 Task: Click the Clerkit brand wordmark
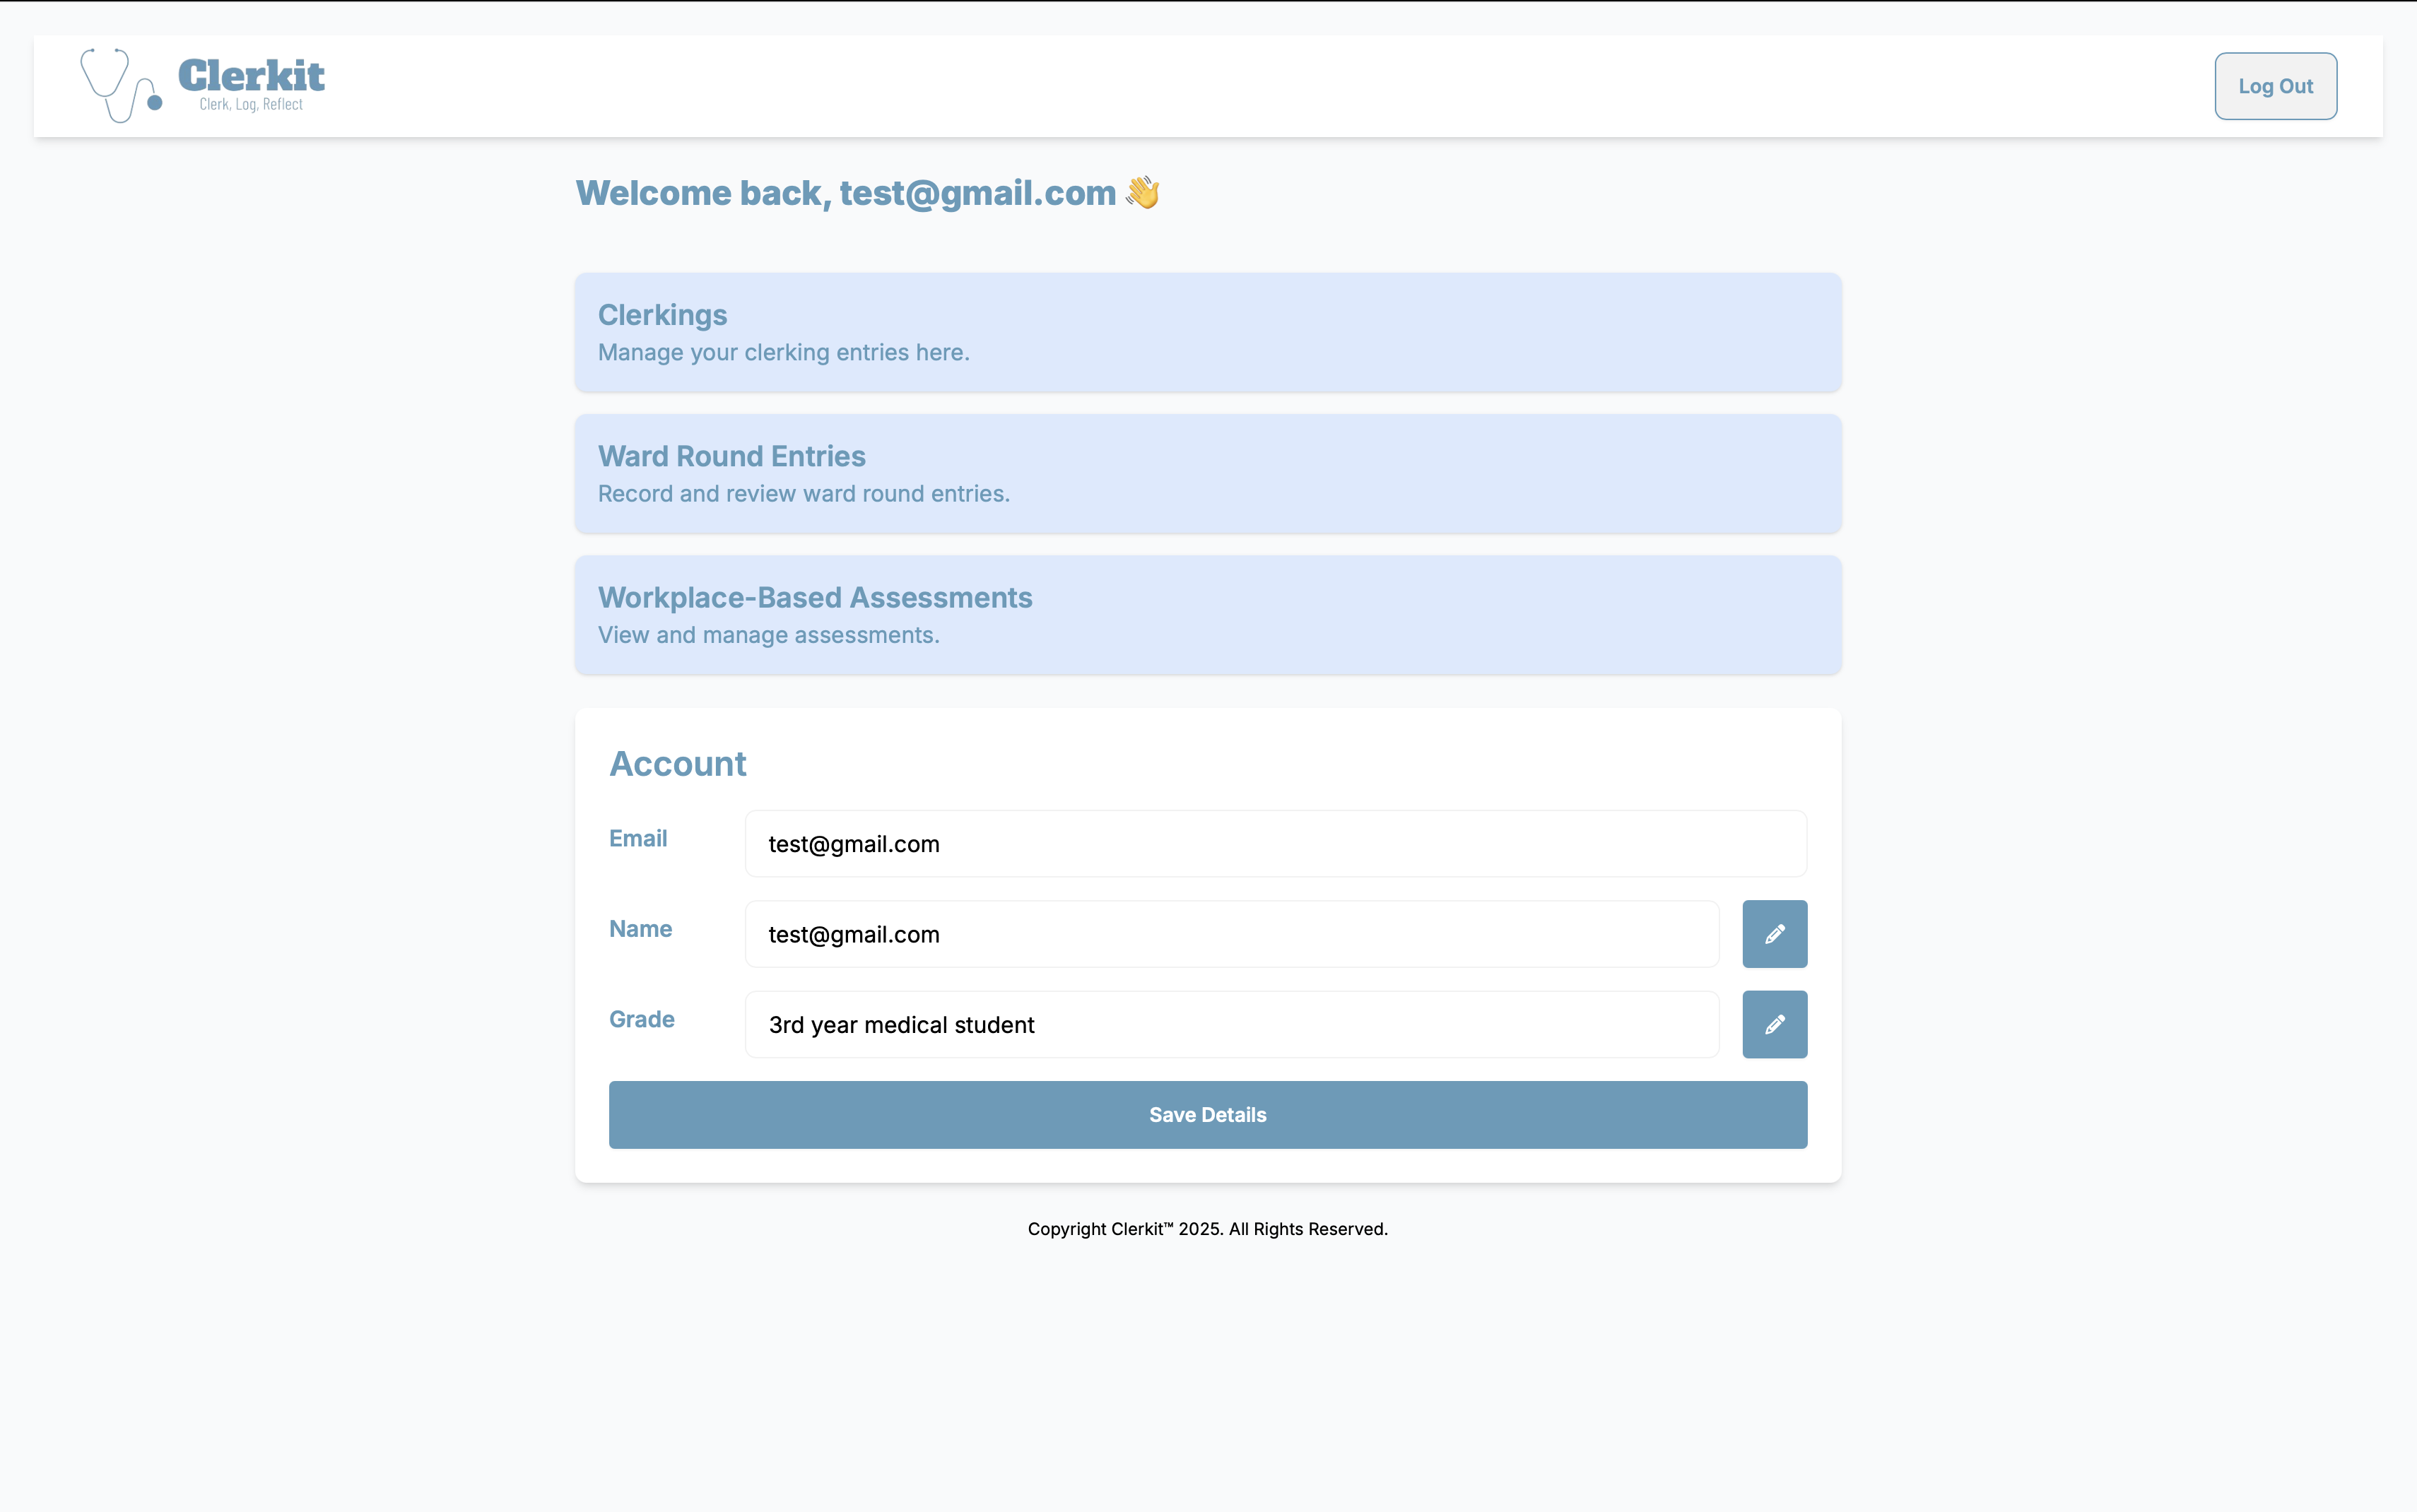[251, 76]
